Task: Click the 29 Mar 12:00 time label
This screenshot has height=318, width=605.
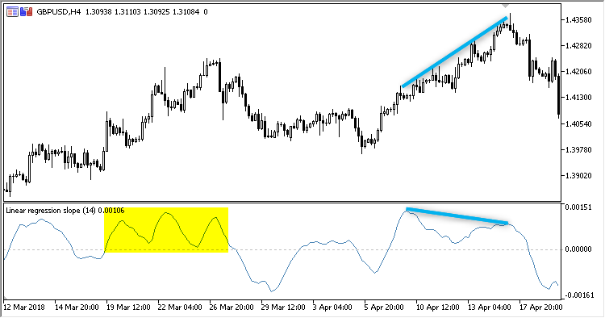Action: coord(283,308)
